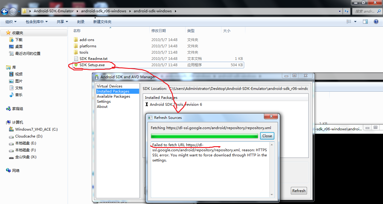Click the SDK Setup.exe Android icon

pyautogui.click(x=76, y=65)
